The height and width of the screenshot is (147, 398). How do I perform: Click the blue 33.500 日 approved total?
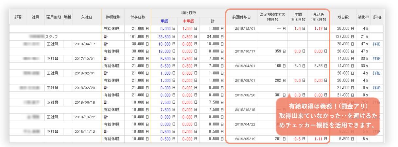click(167, 37)
